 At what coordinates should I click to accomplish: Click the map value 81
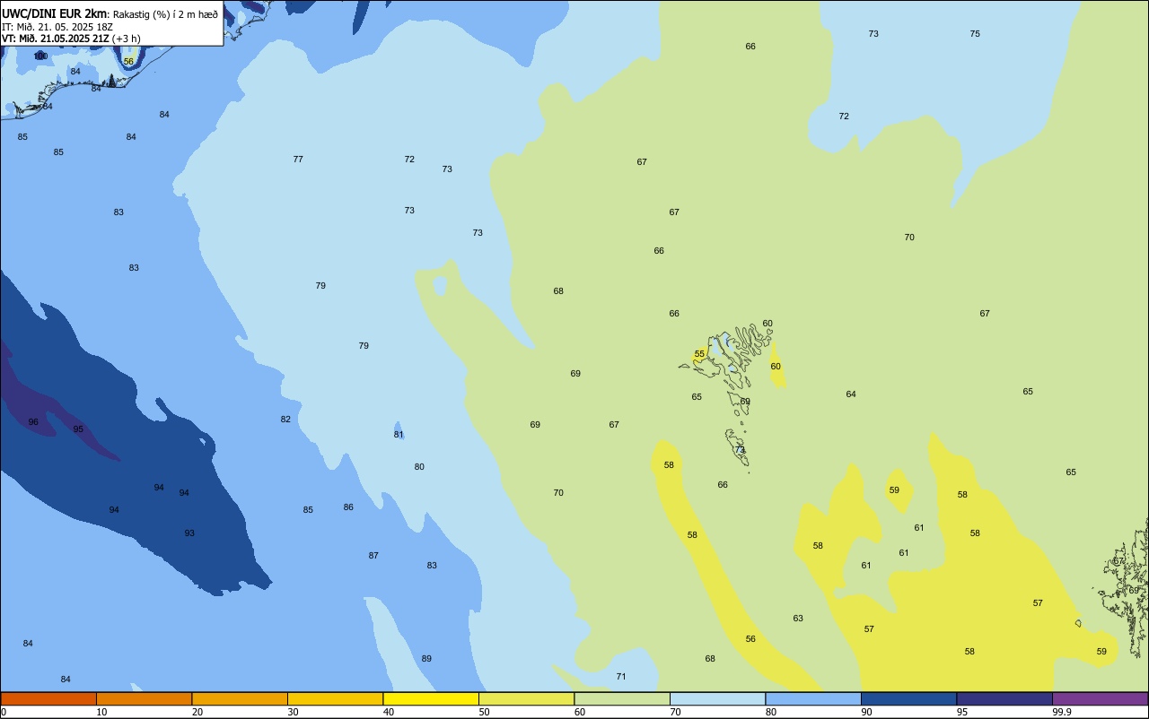click(399, 435)
